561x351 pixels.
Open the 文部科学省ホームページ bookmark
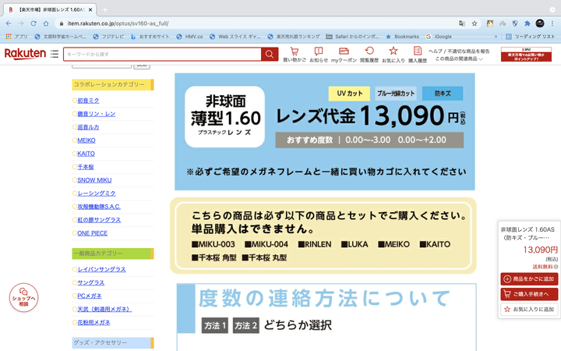pyautogui.click(x=61, y=37)
